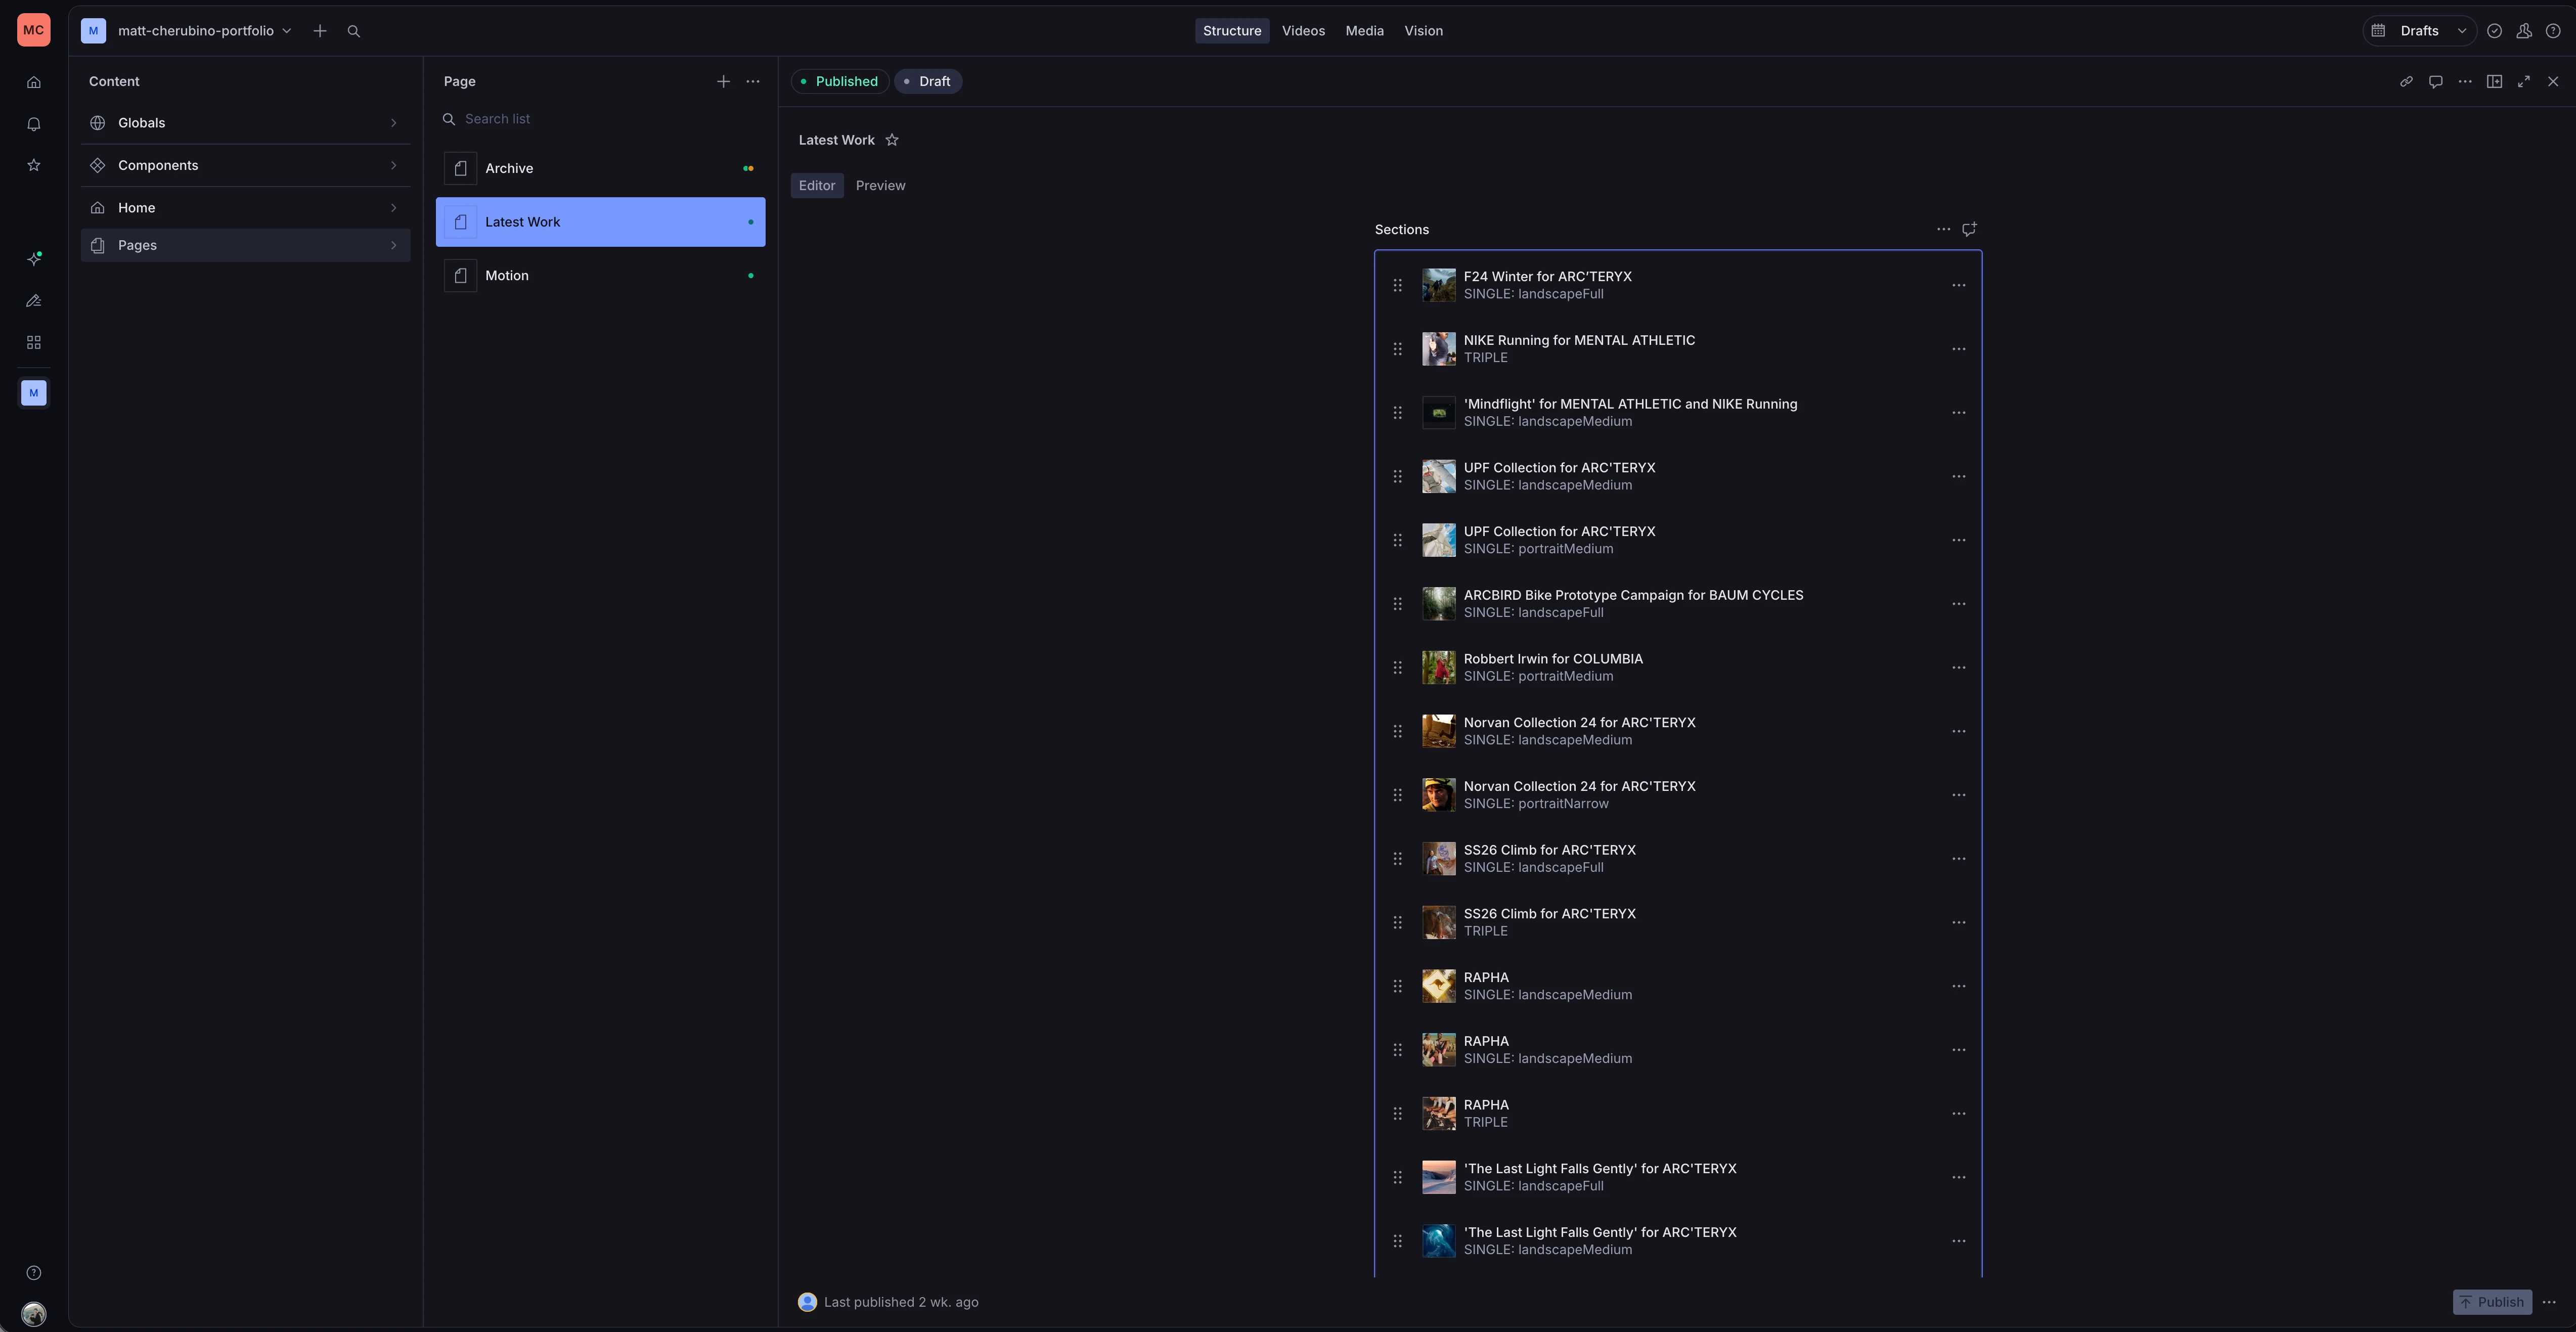The width and height of the screenshot is (2576, 1332).
Task: Create a new Page with plus icon
Action: (723, 81)
